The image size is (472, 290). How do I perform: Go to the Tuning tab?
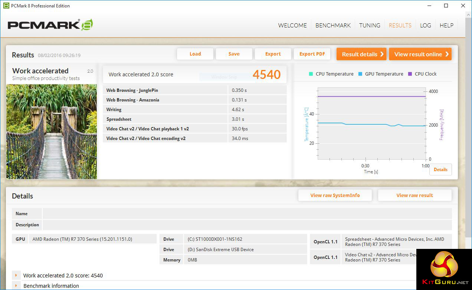pyautogui.click(x=370, y=25)
